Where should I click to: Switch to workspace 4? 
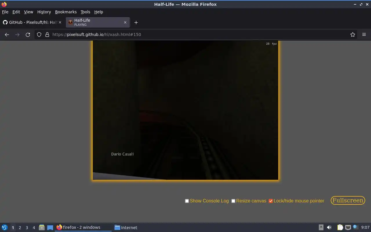[x=34, y=228]
